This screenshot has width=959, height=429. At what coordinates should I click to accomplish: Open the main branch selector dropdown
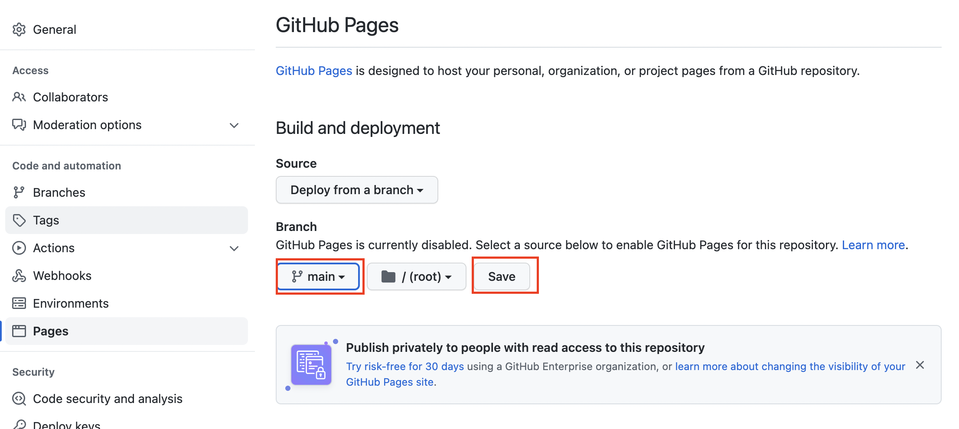319,276
